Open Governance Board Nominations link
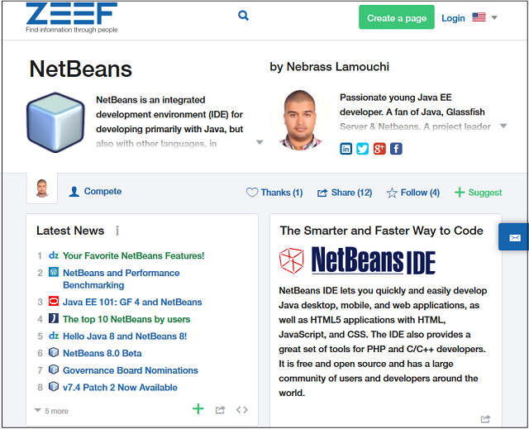The image size is (529, 429). tap(131, 370)
